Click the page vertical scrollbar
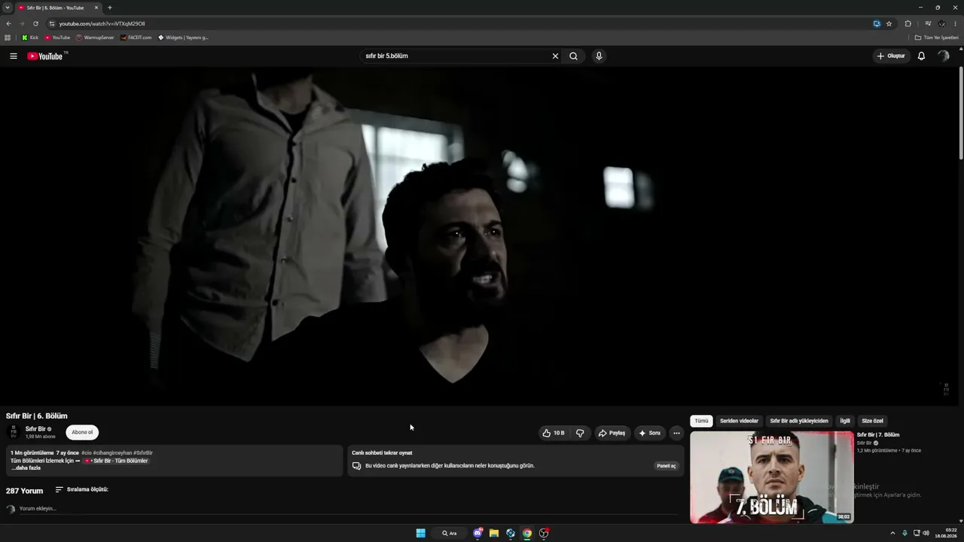 point(961,113)
